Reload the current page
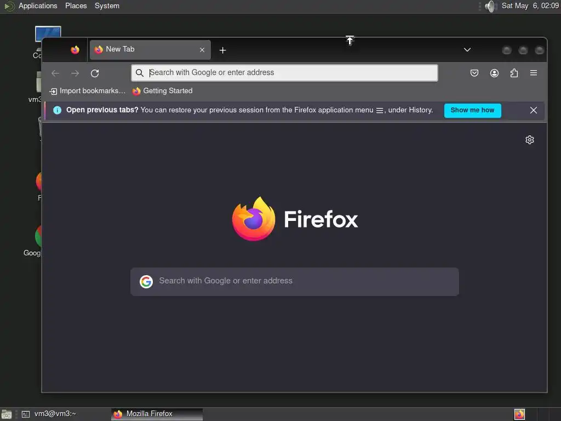This screenshot has height=421, width=561. tap(95, 73)
